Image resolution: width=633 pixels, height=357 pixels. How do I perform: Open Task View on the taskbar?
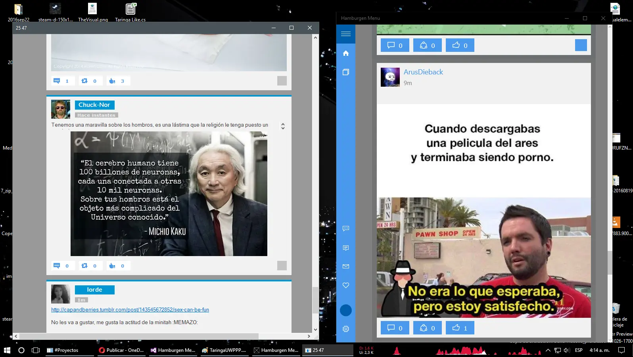click(36, 350)
